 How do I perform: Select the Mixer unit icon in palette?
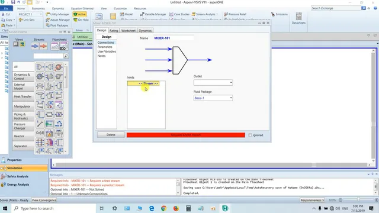tap(40, 67)
